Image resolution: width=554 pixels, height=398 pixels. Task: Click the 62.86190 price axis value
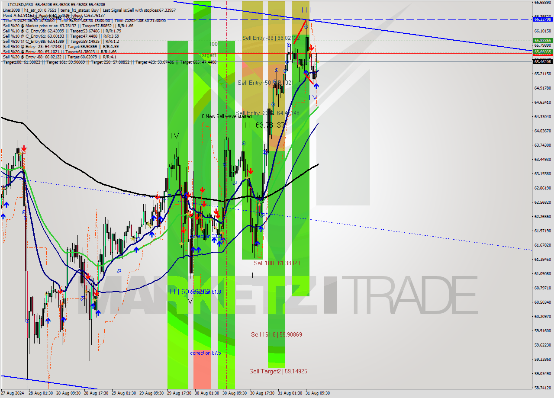click(x=543, y=188)
